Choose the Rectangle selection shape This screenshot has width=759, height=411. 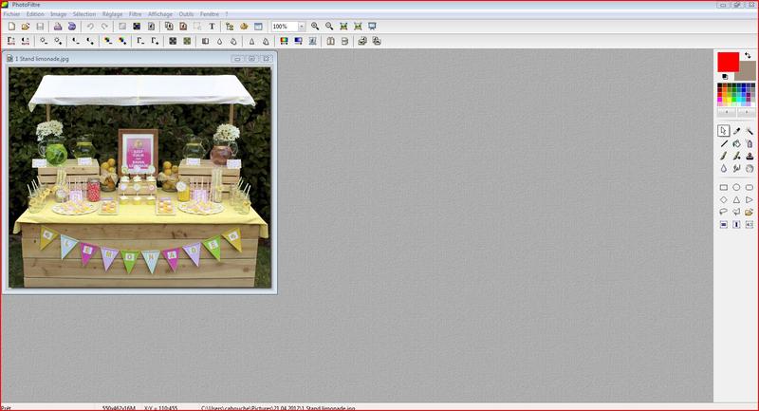point(724,188)
